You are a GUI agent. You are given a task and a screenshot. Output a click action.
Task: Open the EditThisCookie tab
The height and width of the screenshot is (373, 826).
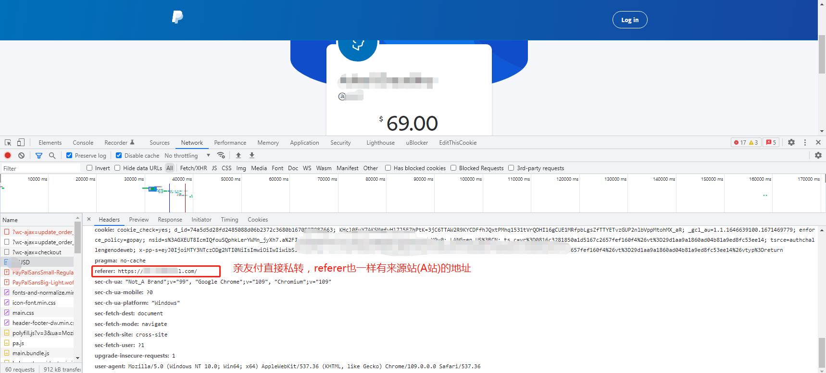coord(458,143)
